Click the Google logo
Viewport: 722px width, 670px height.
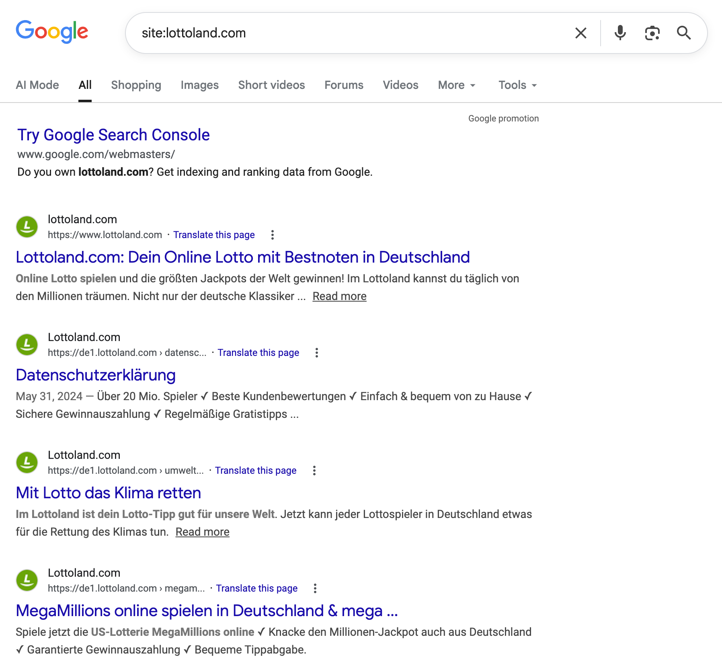(x=52, y=31)
